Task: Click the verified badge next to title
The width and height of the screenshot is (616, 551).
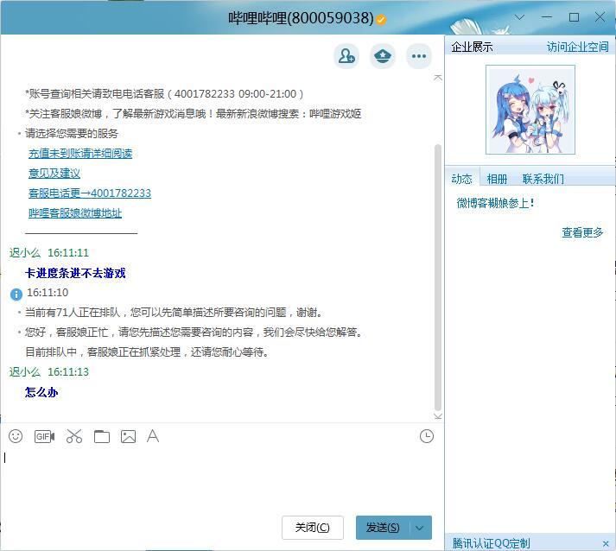Action: pos(381,19)
